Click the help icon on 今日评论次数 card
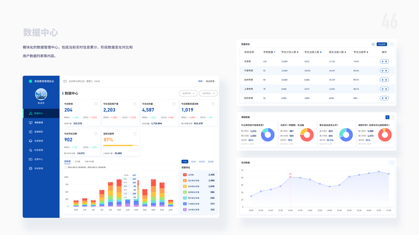 (x=96, y=134)
